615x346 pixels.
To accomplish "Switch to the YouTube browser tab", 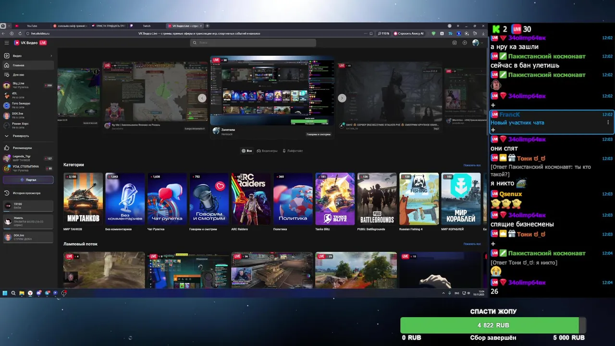I will [x=32, y=26].
